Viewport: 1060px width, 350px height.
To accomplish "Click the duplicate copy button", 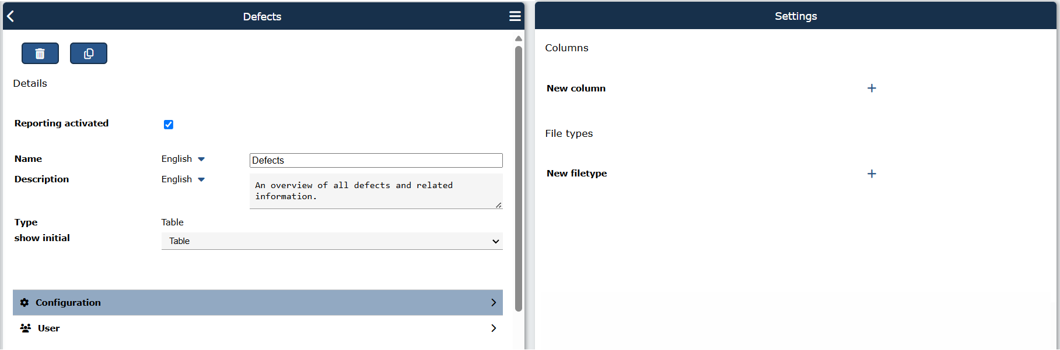I will [89, 54].
